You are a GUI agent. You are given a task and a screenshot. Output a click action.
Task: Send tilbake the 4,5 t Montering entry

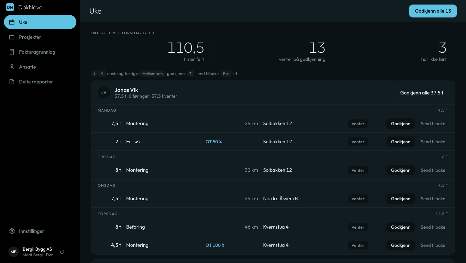tap(433, 245)
